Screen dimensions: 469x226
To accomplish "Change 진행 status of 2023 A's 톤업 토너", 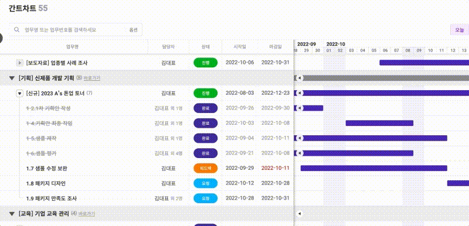I will coord(206,93).
